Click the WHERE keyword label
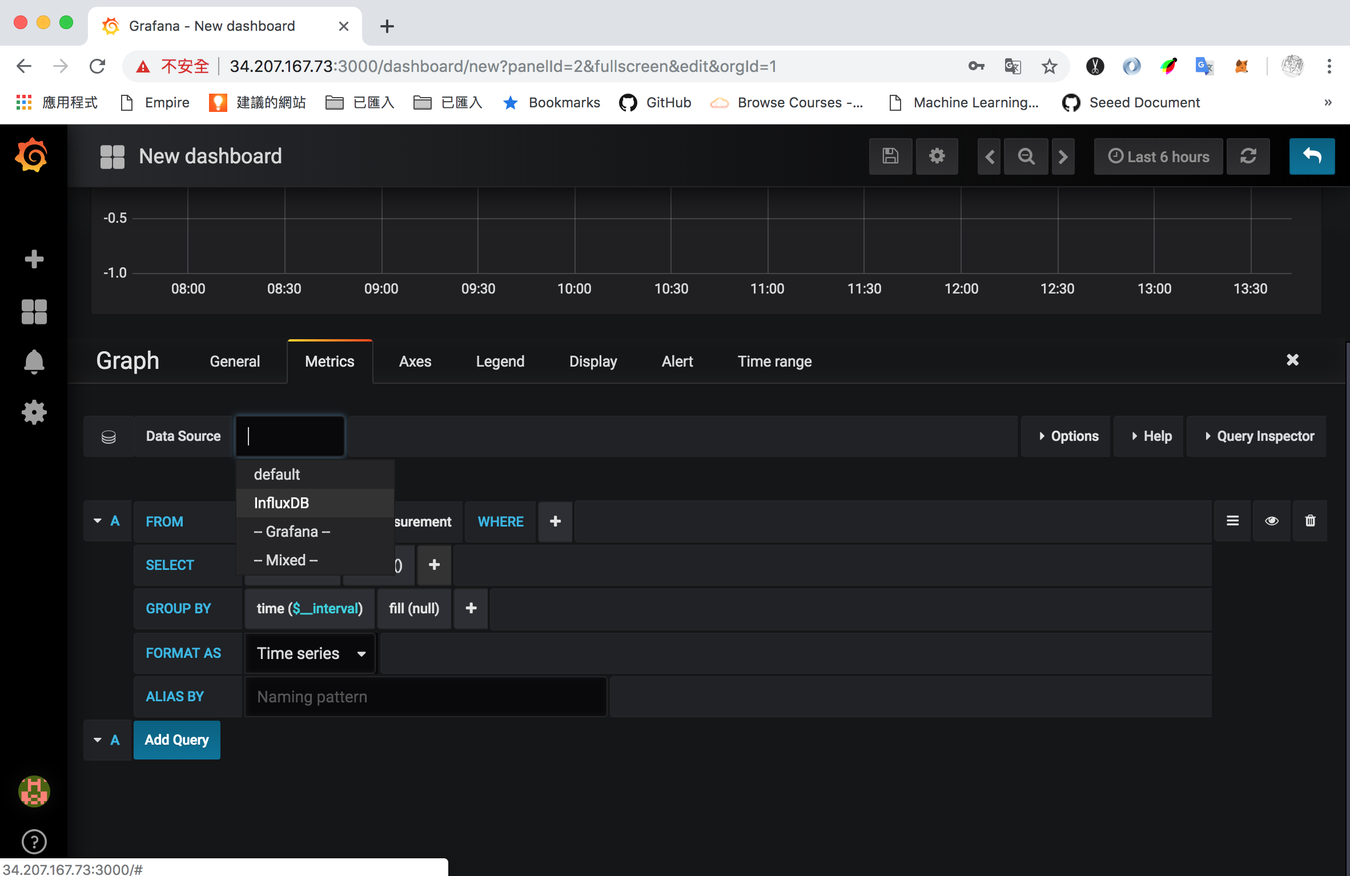The width and height of the screenshot is (1350, 876). pos(501,521)
